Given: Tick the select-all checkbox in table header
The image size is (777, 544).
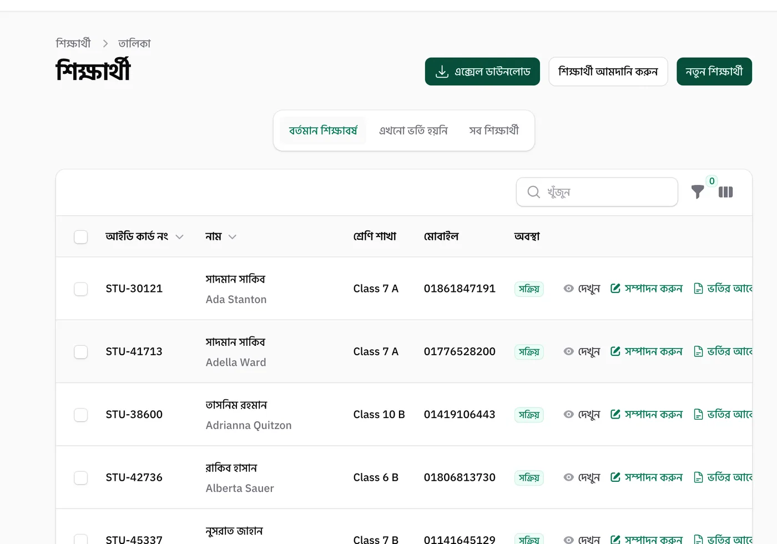Looking at the screenshot, I should coord(81,237).
